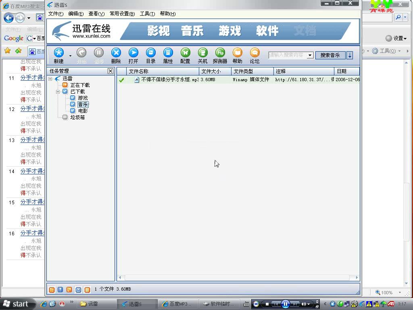Open the 工具(T) menu
Image resolution: width=413 pixels, height=310 pixels.
pyautogui.click(x=147, y=14)
